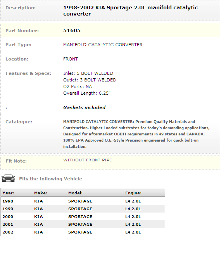Click the O2 Ports: NA spec line
221x256 pixels.
coord(78,86)
